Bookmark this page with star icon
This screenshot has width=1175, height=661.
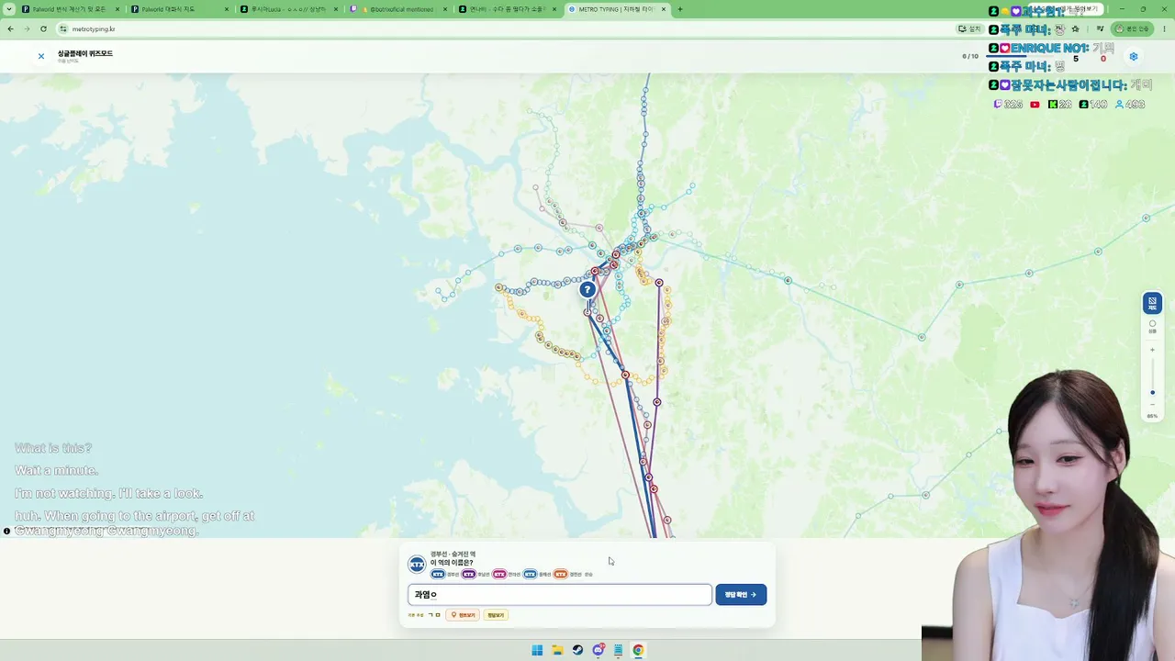(1075, 28)
